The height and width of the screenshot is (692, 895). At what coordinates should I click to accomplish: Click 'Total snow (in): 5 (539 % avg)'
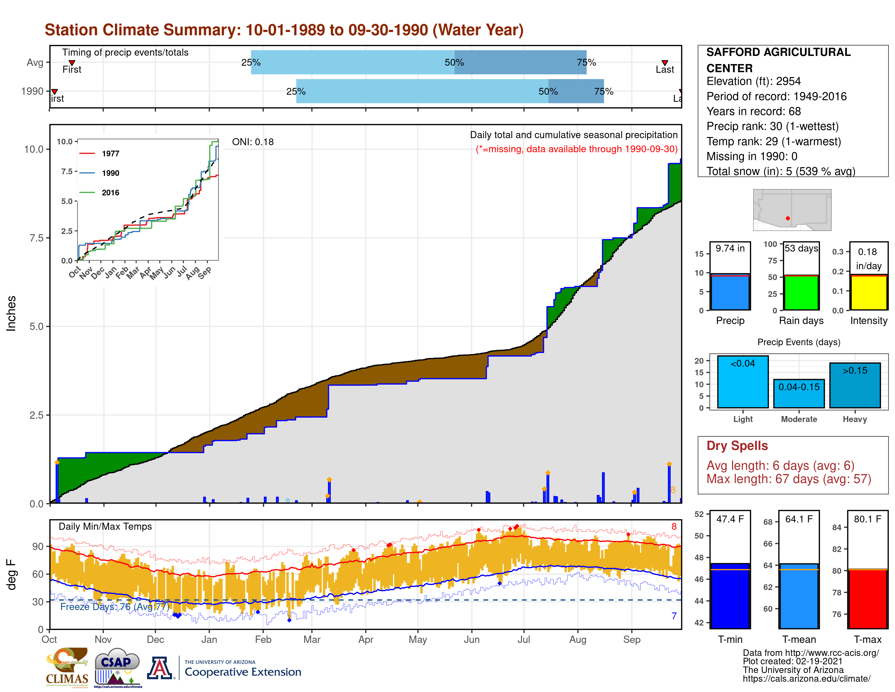pyautogui.click(x=781, y=171)
